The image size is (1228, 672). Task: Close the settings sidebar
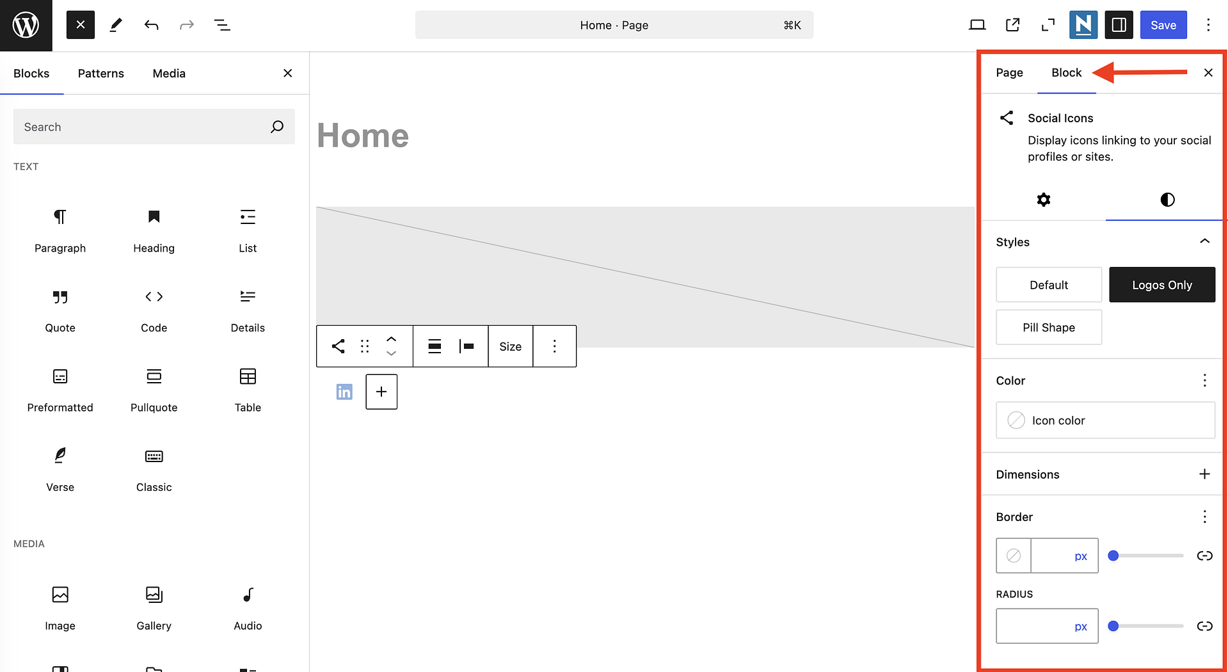pyautogui.click(x=1208, y=73)
